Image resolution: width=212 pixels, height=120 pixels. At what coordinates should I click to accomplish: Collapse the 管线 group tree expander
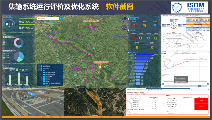[x=39, y=70]
